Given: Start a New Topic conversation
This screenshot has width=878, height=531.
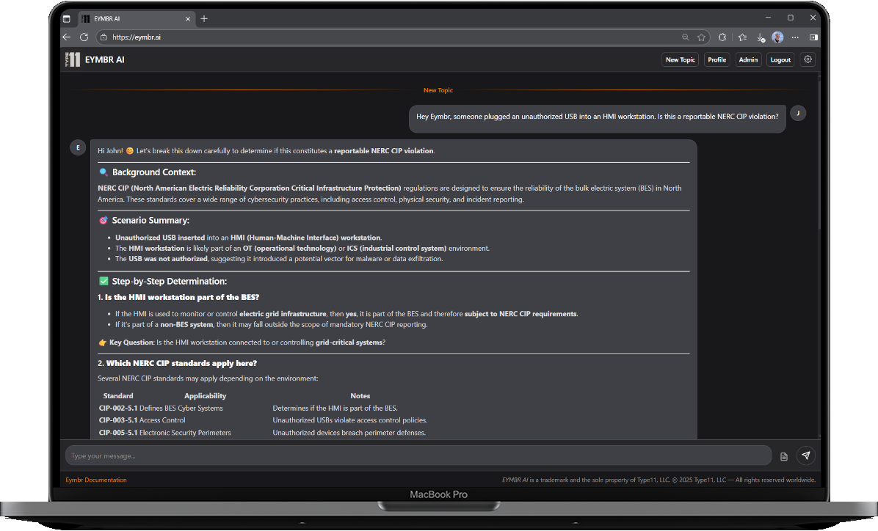Looking at the screenshot, I should tap(680, 59).
